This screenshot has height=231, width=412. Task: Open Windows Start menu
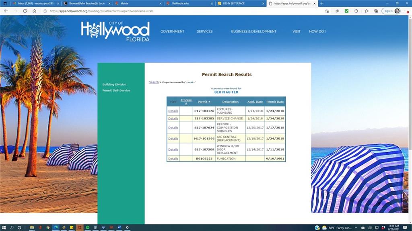(4, 227)
